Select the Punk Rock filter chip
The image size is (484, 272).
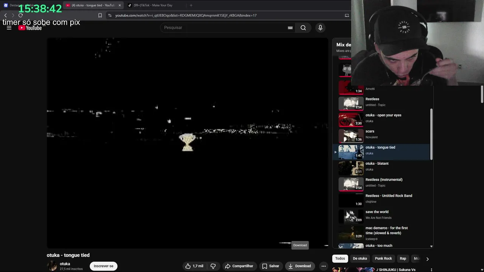point(383,258)
